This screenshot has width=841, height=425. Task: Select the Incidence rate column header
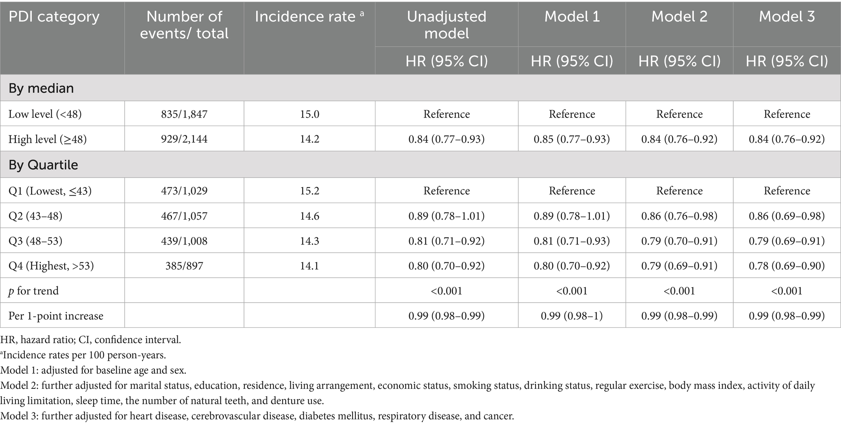[x=309, y=17]
